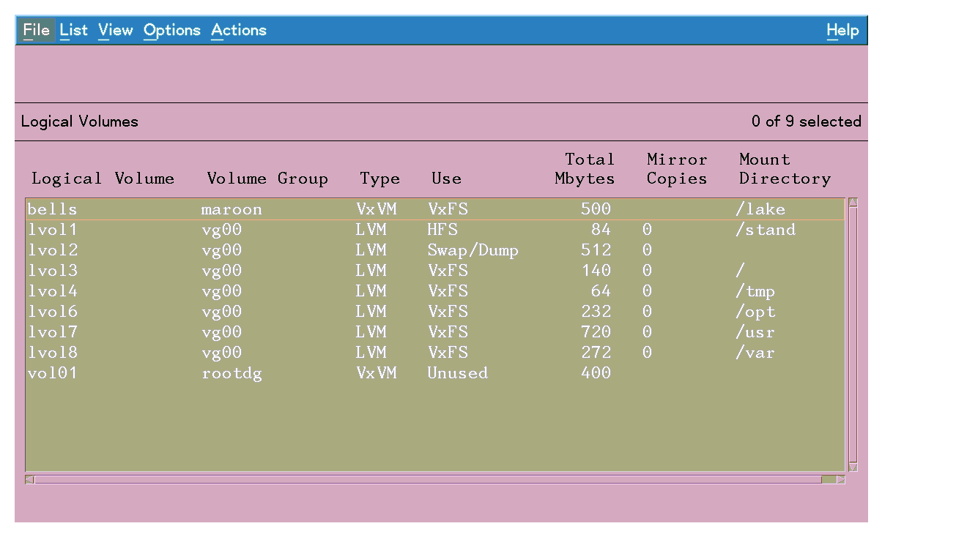This screenshot has width=967, height=537.
Task: Select the lvol4 row mounted at /tmp
Action: [x=53, y=291]
